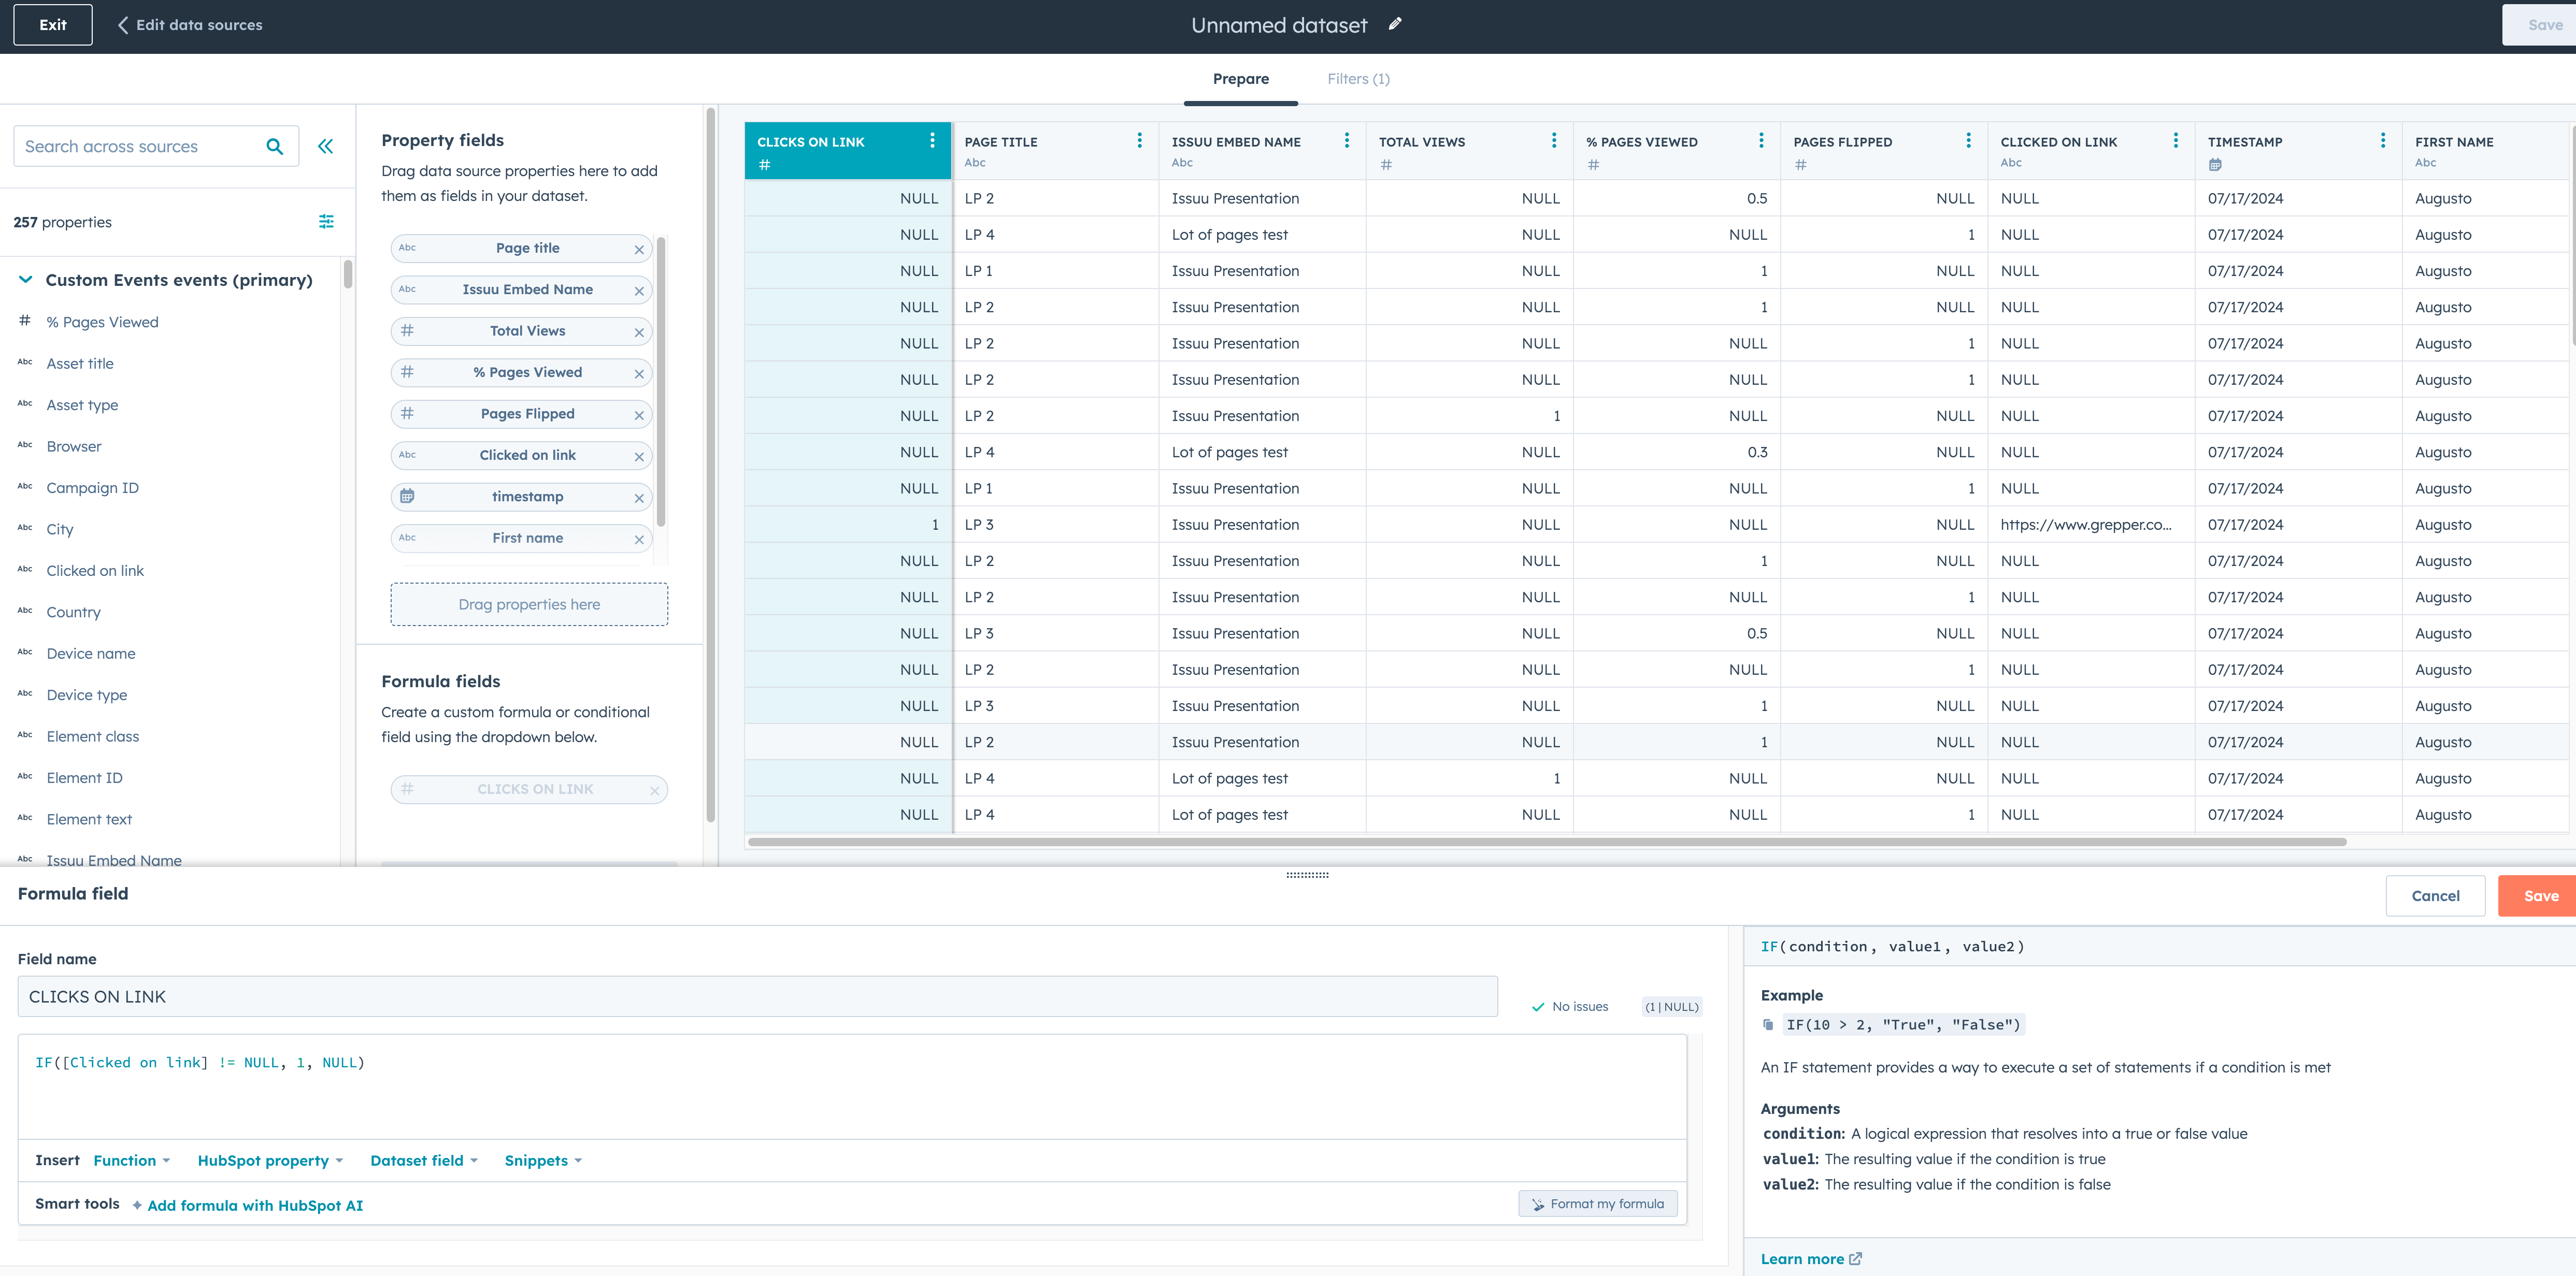This screenshot has height=1276, width=2576.
Task: Remove the Issuu Embed Name property field
Action: (x=639, y=291)
